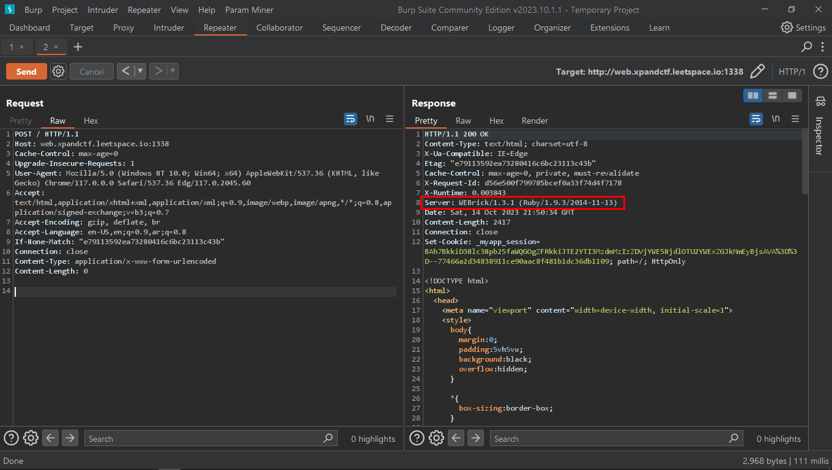
Task: Expand the Inspector side panel
Action: (820, 127)
